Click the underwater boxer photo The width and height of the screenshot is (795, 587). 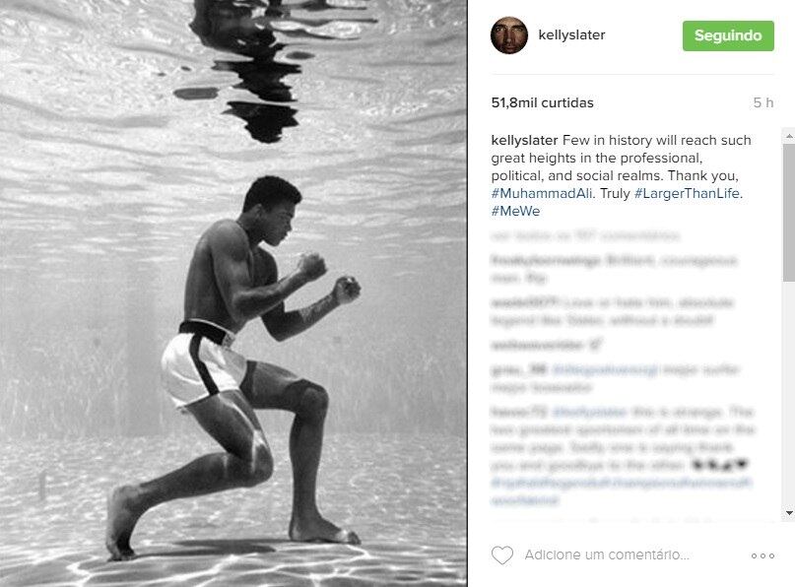pos(233,293)
